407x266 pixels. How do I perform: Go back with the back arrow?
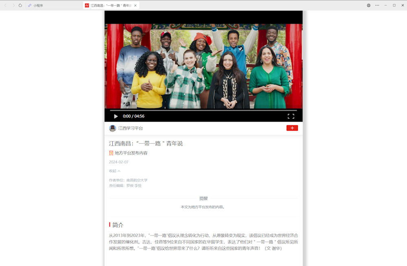coord(5,5)
